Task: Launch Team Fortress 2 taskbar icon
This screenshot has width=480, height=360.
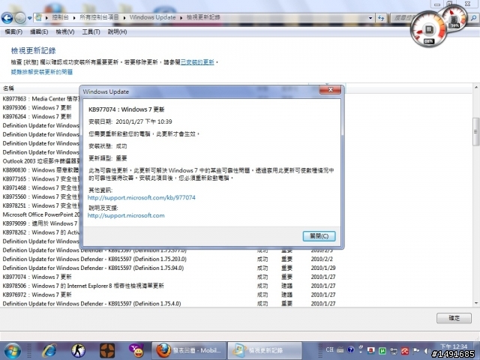Action: [107, 351]
